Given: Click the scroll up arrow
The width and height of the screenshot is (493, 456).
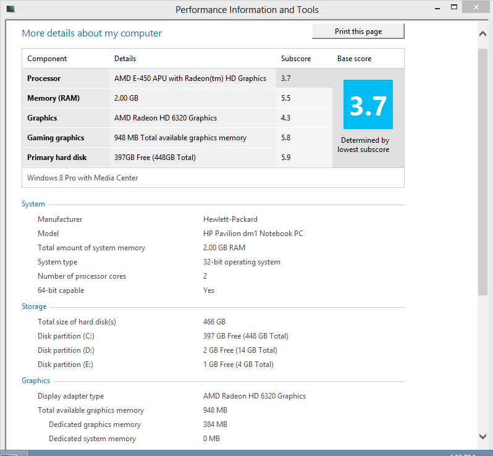Looking at the screenshot, I should tap(482, 33).
